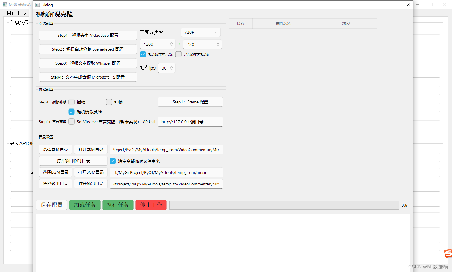The height and width of the screenshot is (272, 452).
Task: Adjust the 帧率fps 30 spinbox arrows
Action: (172, 68)
